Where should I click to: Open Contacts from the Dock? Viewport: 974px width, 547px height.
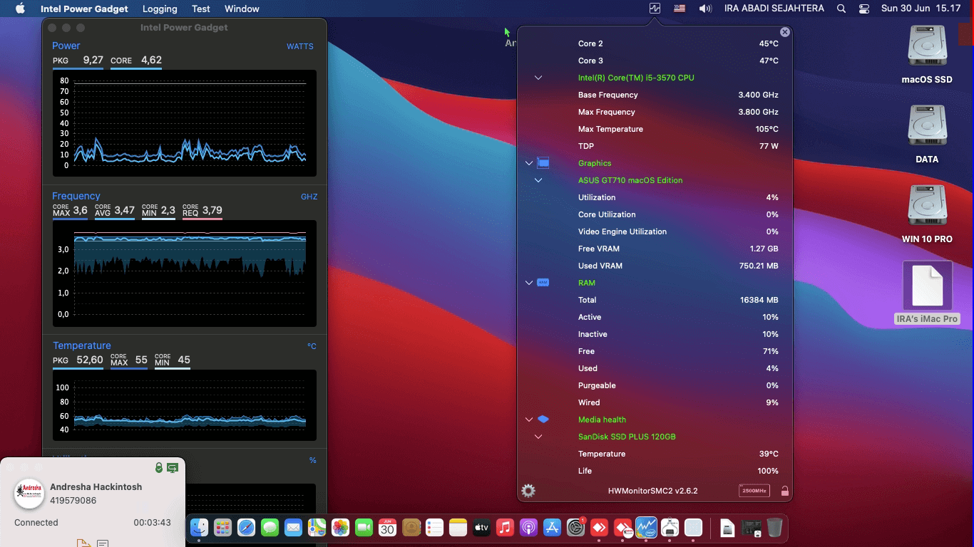(x=411, y=528)
